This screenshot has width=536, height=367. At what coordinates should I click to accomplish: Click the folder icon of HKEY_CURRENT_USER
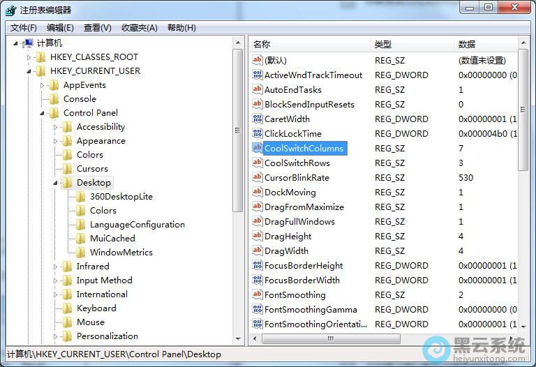[x=40, y=71]
